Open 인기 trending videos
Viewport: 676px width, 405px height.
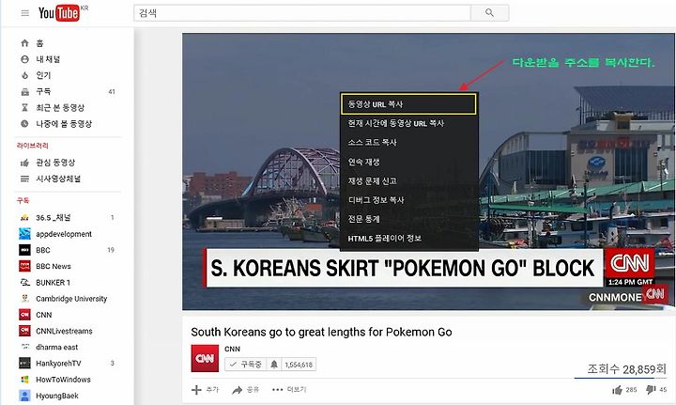[x=43, y=75]
